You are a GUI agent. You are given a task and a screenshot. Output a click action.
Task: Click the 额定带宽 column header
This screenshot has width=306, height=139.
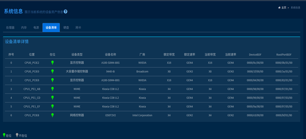coord(169,55)
